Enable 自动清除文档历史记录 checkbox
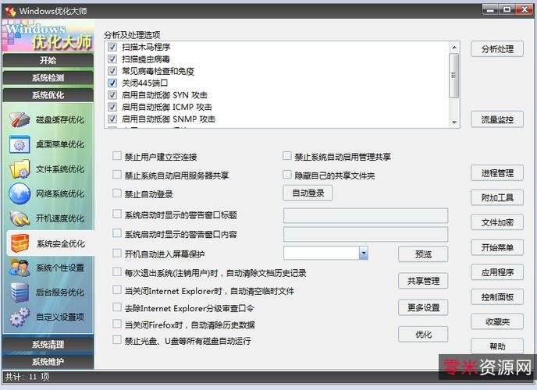537x390 pixels. pos(117,272)
